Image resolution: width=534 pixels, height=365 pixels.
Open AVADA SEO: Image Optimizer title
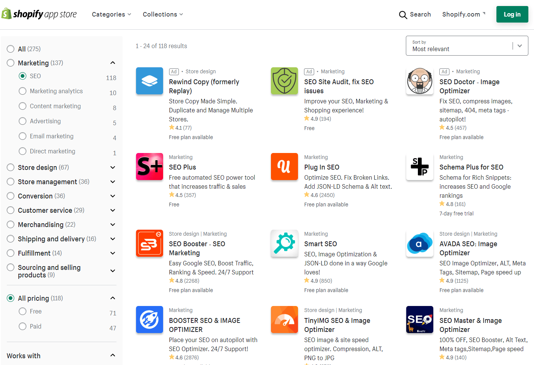[468, 248]
